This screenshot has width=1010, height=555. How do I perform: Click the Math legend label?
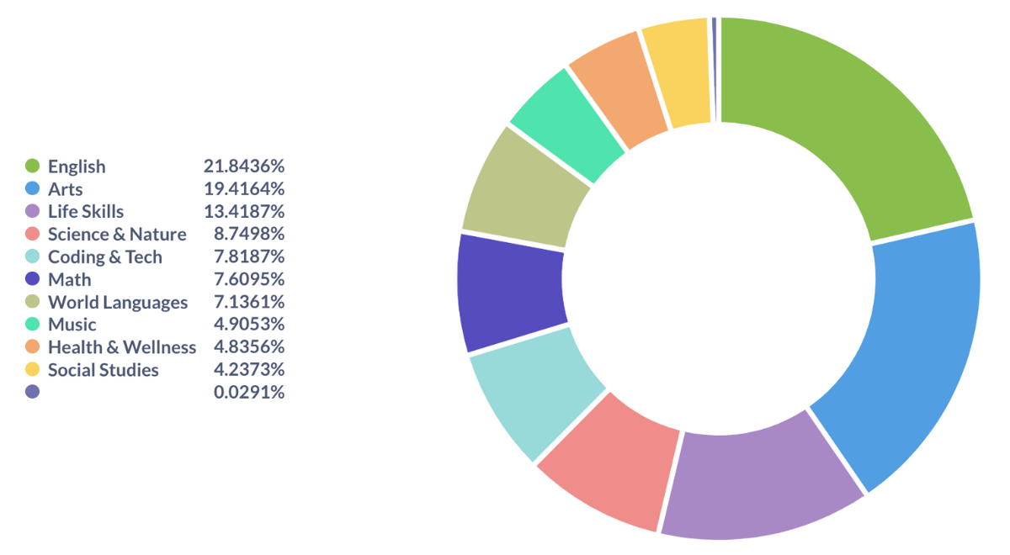pyautogui.click(x=70, y=279)
